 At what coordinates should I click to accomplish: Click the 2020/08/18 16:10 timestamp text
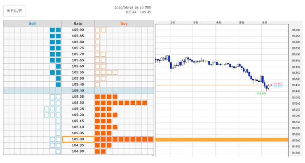133,8
